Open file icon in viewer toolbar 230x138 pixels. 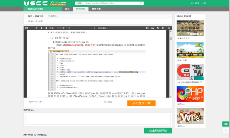pyautogui.click(x=147, y=28)
